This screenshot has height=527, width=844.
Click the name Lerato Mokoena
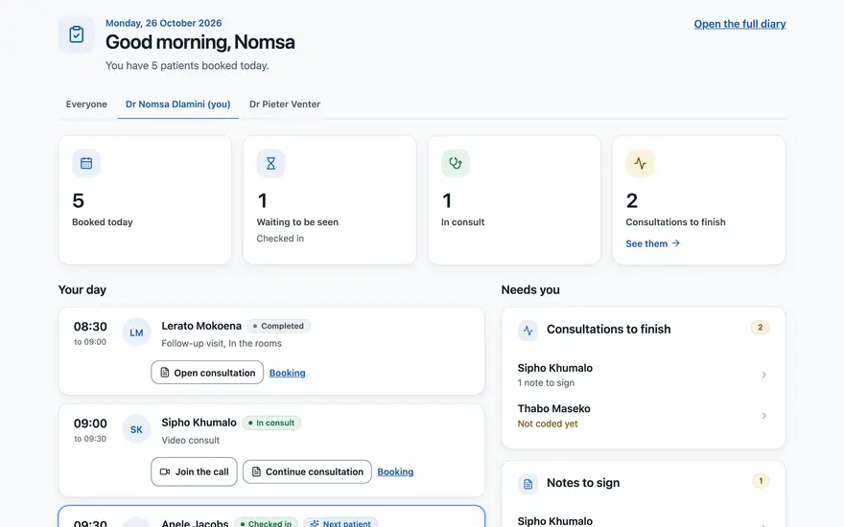tap(201, 326)
